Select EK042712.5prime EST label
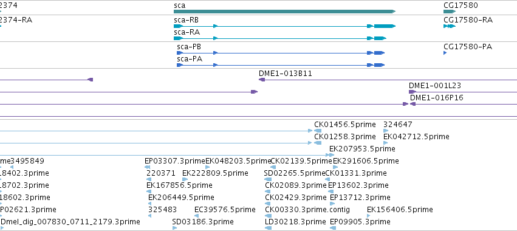 [416, 137]
